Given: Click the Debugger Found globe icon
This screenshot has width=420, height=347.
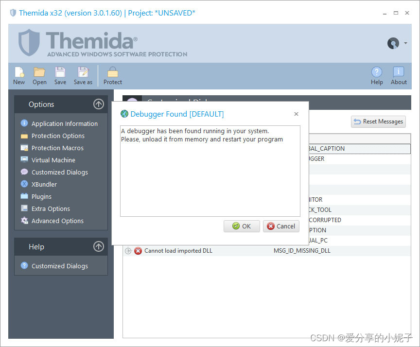Looking at the screenshot, I should point(124,114).
